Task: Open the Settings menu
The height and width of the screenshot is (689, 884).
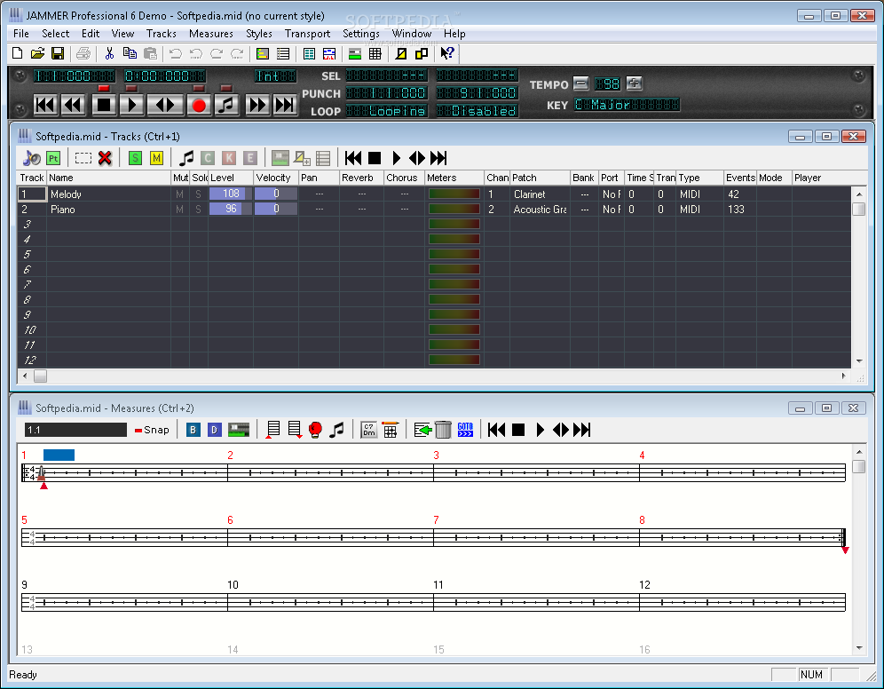Action: tap(361, 34)
